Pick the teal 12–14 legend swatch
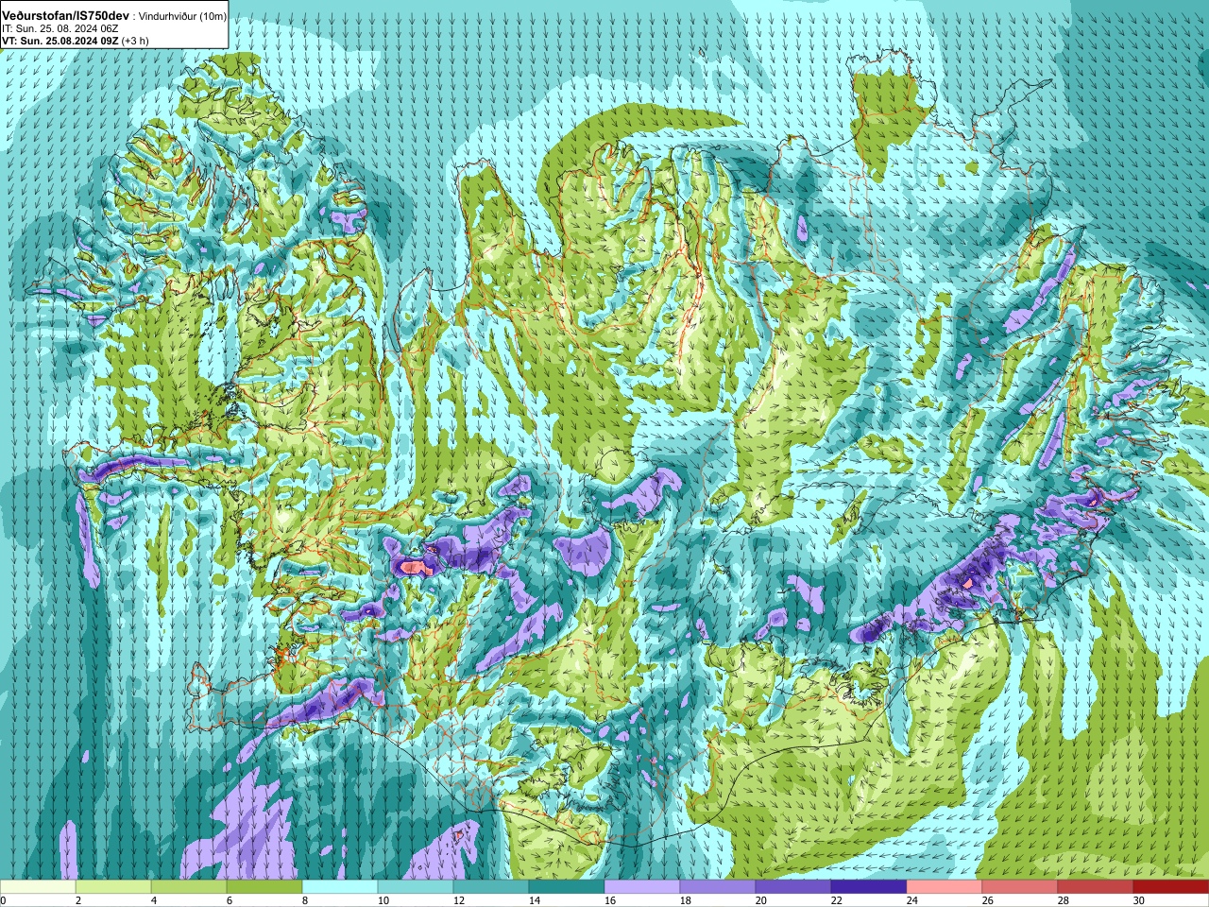Screen dimensions: 1209x907 (x=491, y=887)
